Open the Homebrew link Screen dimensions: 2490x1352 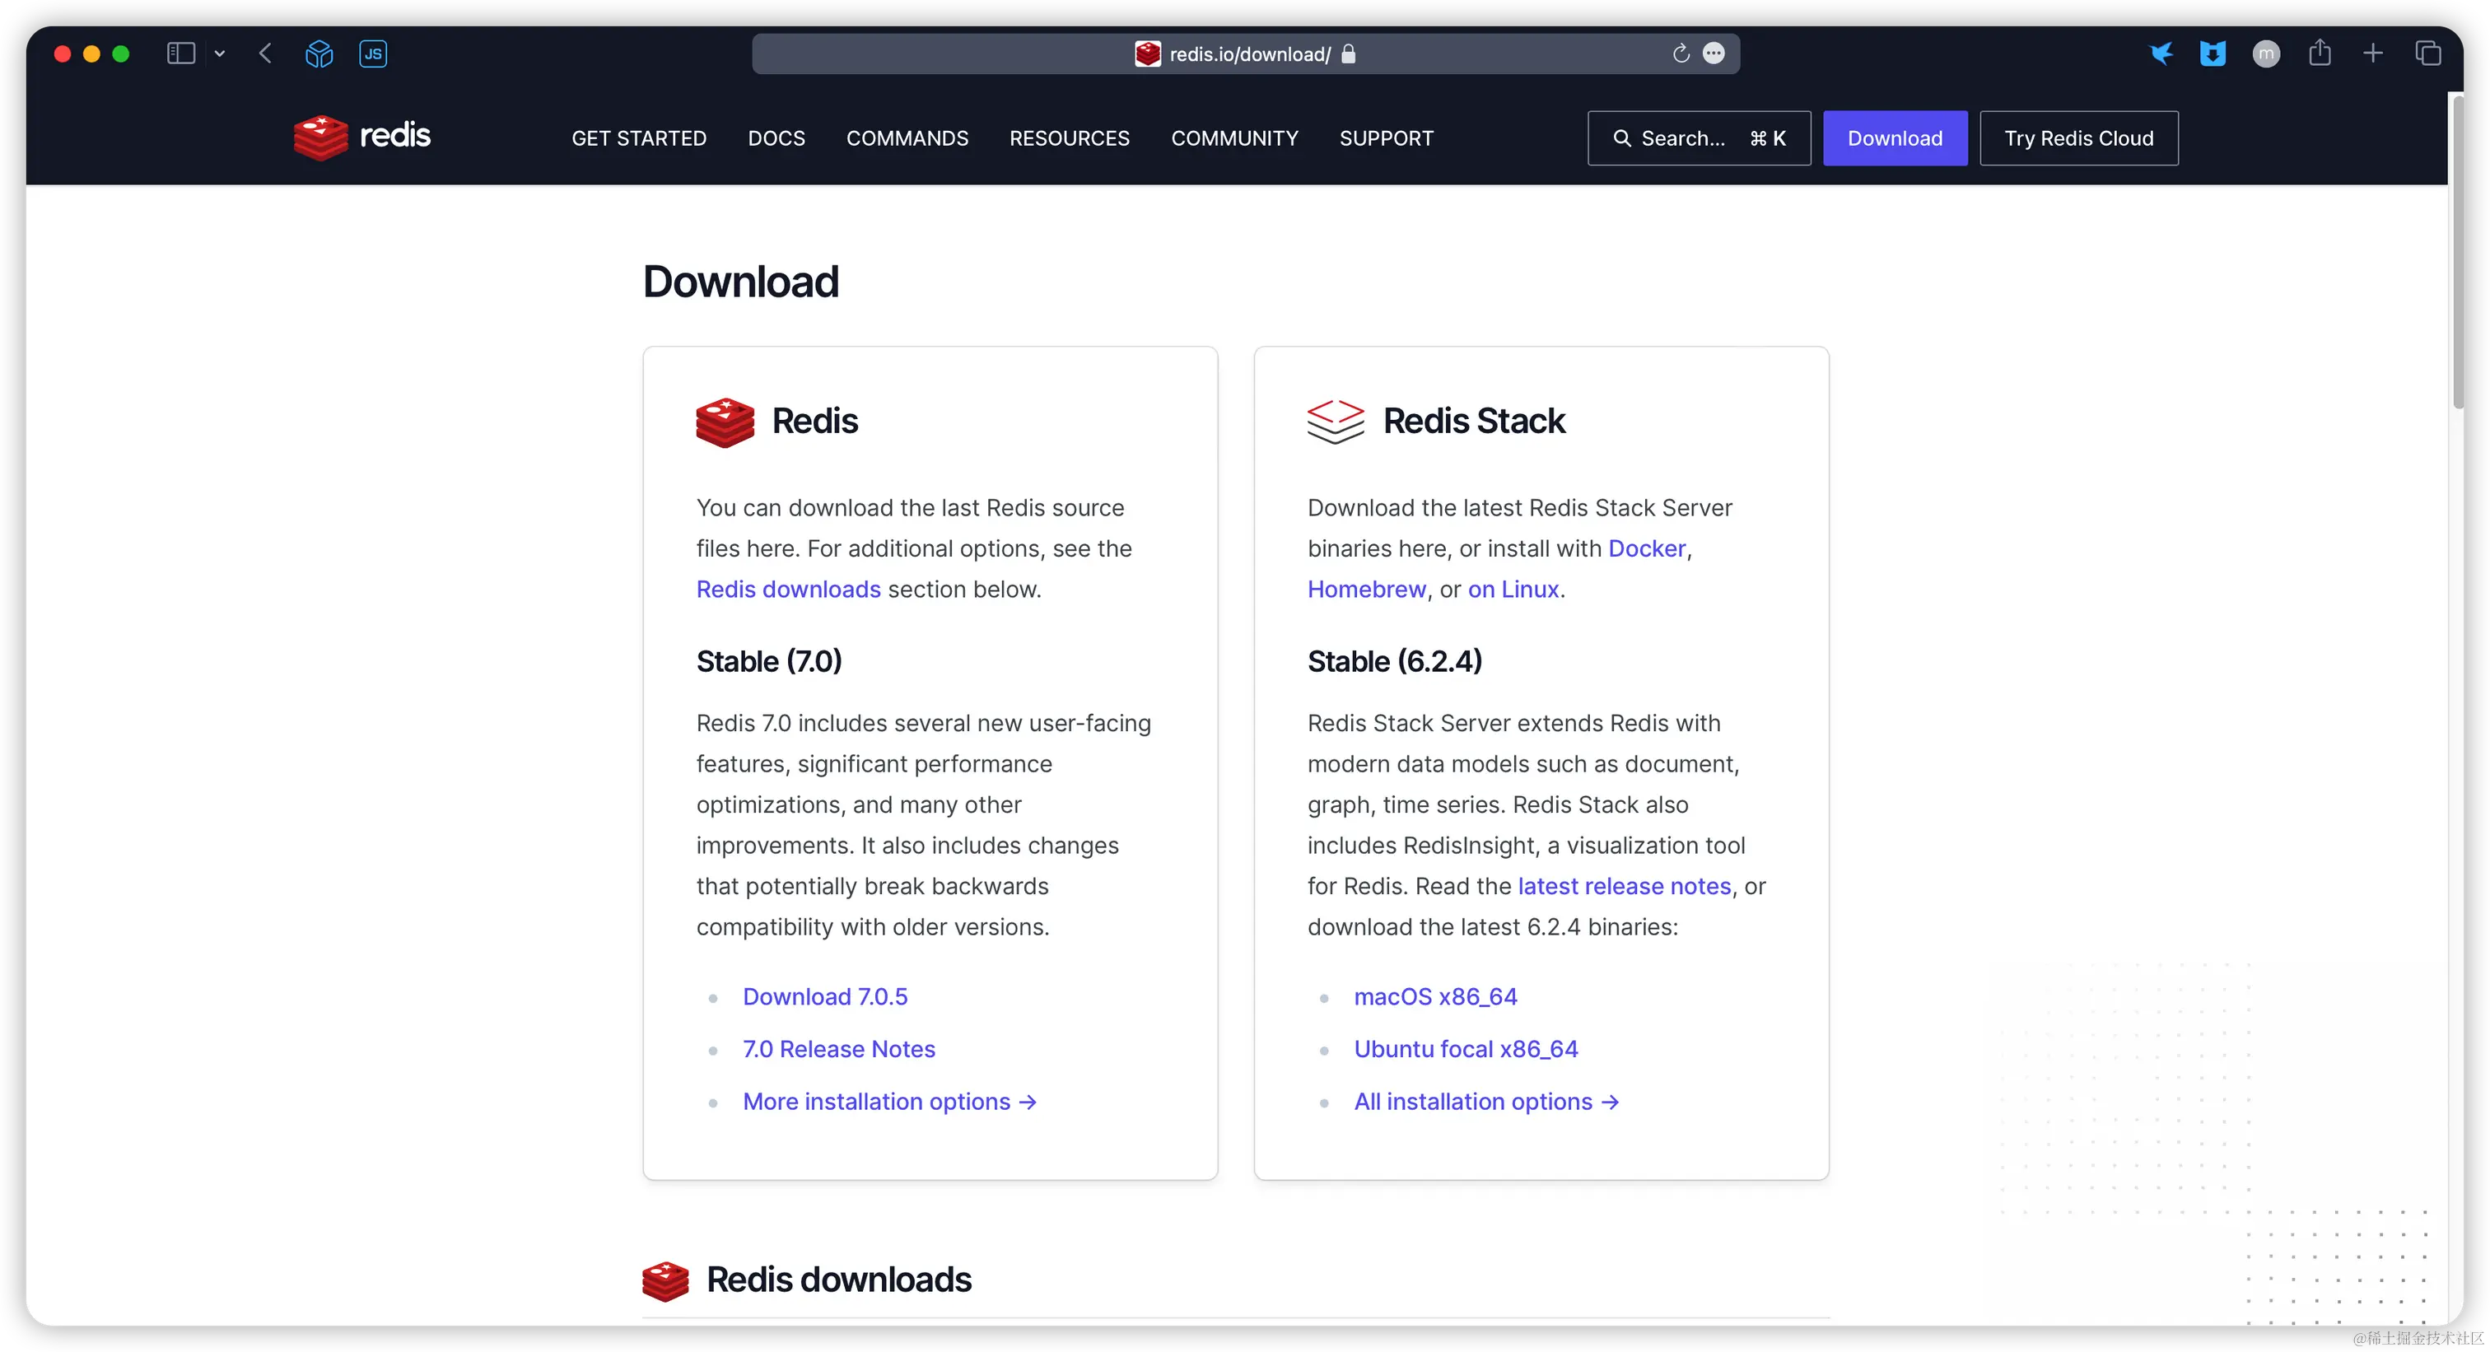click(x=1366, y=589)
